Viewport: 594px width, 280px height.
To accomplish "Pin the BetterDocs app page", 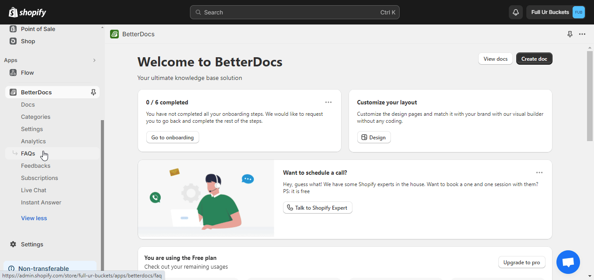I will [570, 34].
